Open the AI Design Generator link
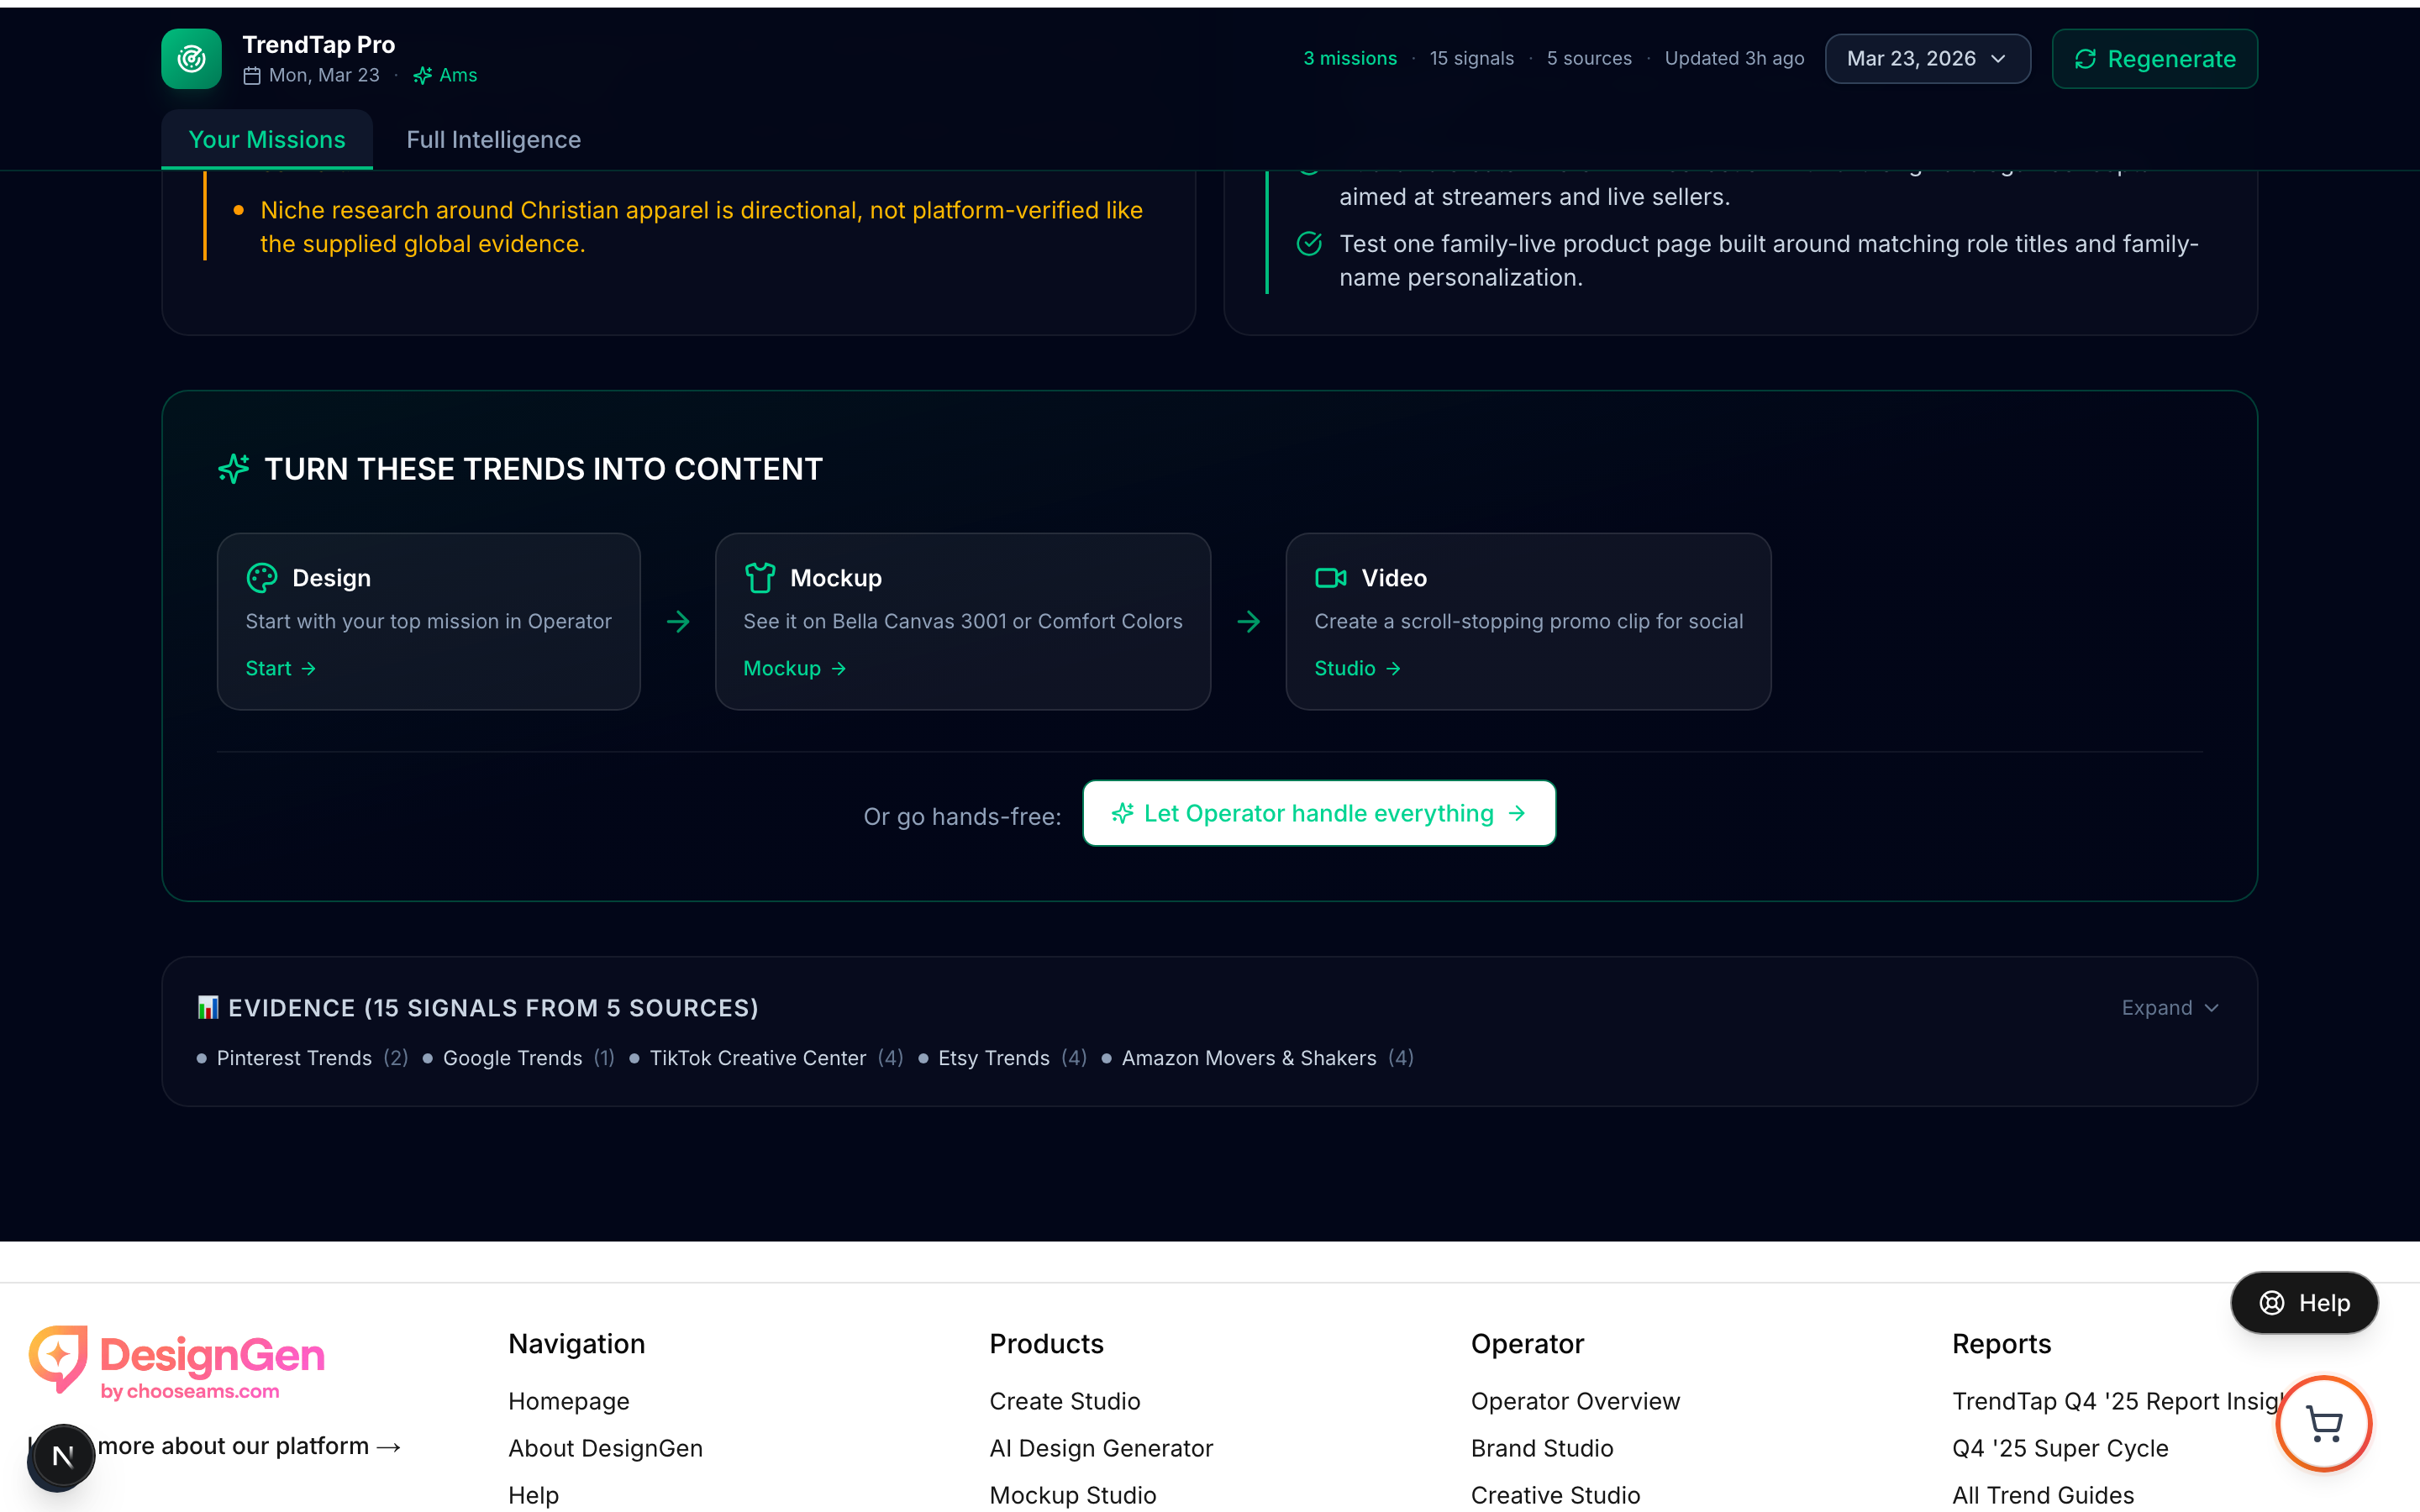 pyautogui.click(x=1100, y=1448)
